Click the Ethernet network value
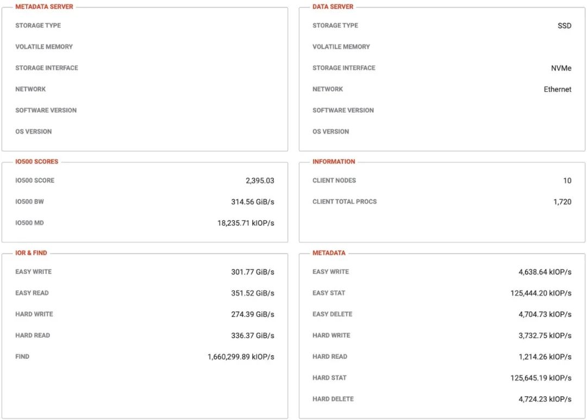This screenshot has height=420, width=587. tap(557, 90)
